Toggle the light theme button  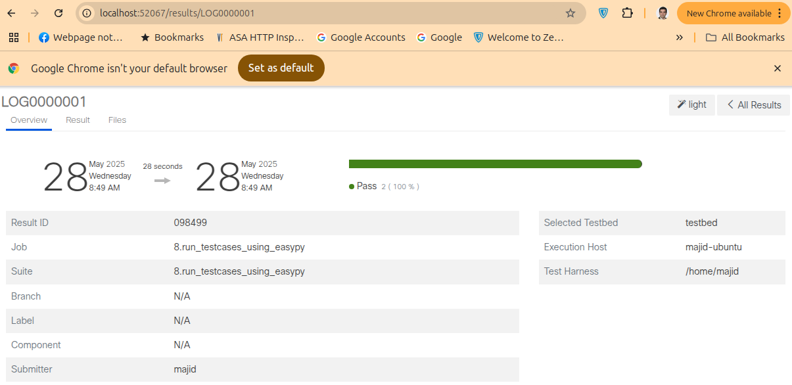(x=692, y=105)
